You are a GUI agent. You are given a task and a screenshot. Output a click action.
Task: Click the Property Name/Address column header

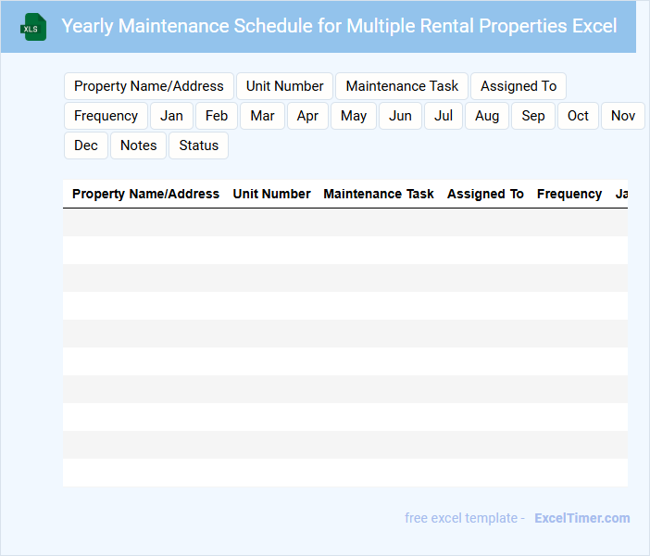[145, 194]
